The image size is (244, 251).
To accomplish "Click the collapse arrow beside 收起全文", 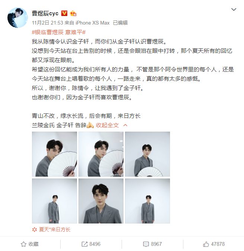I will pos(125,125).
